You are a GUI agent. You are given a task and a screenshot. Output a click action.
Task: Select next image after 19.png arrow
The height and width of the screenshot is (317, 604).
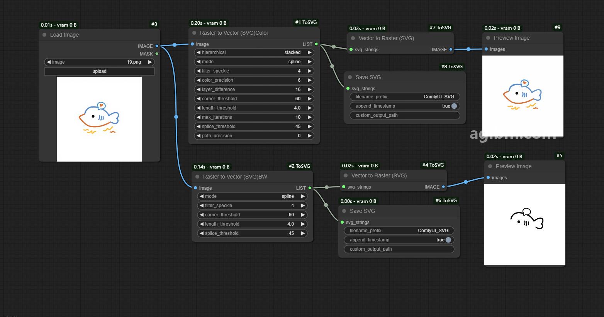[x=150, y=62]
